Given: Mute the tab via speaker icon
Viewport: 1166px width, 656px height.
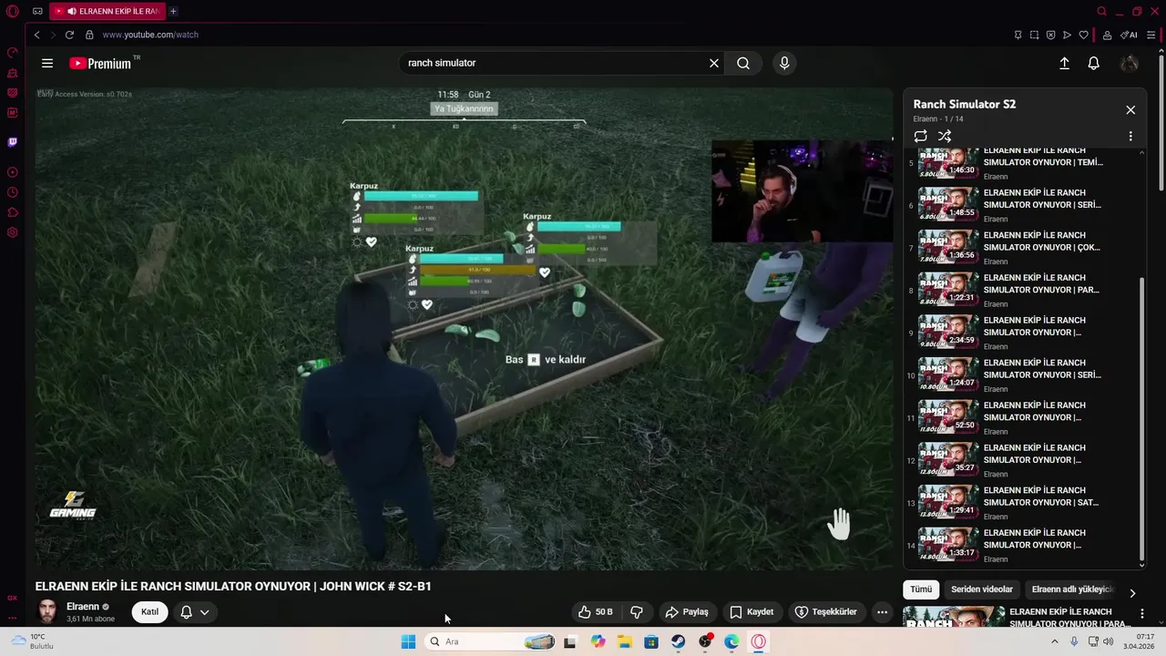Looking at the screenshot, I should point(71,11).
